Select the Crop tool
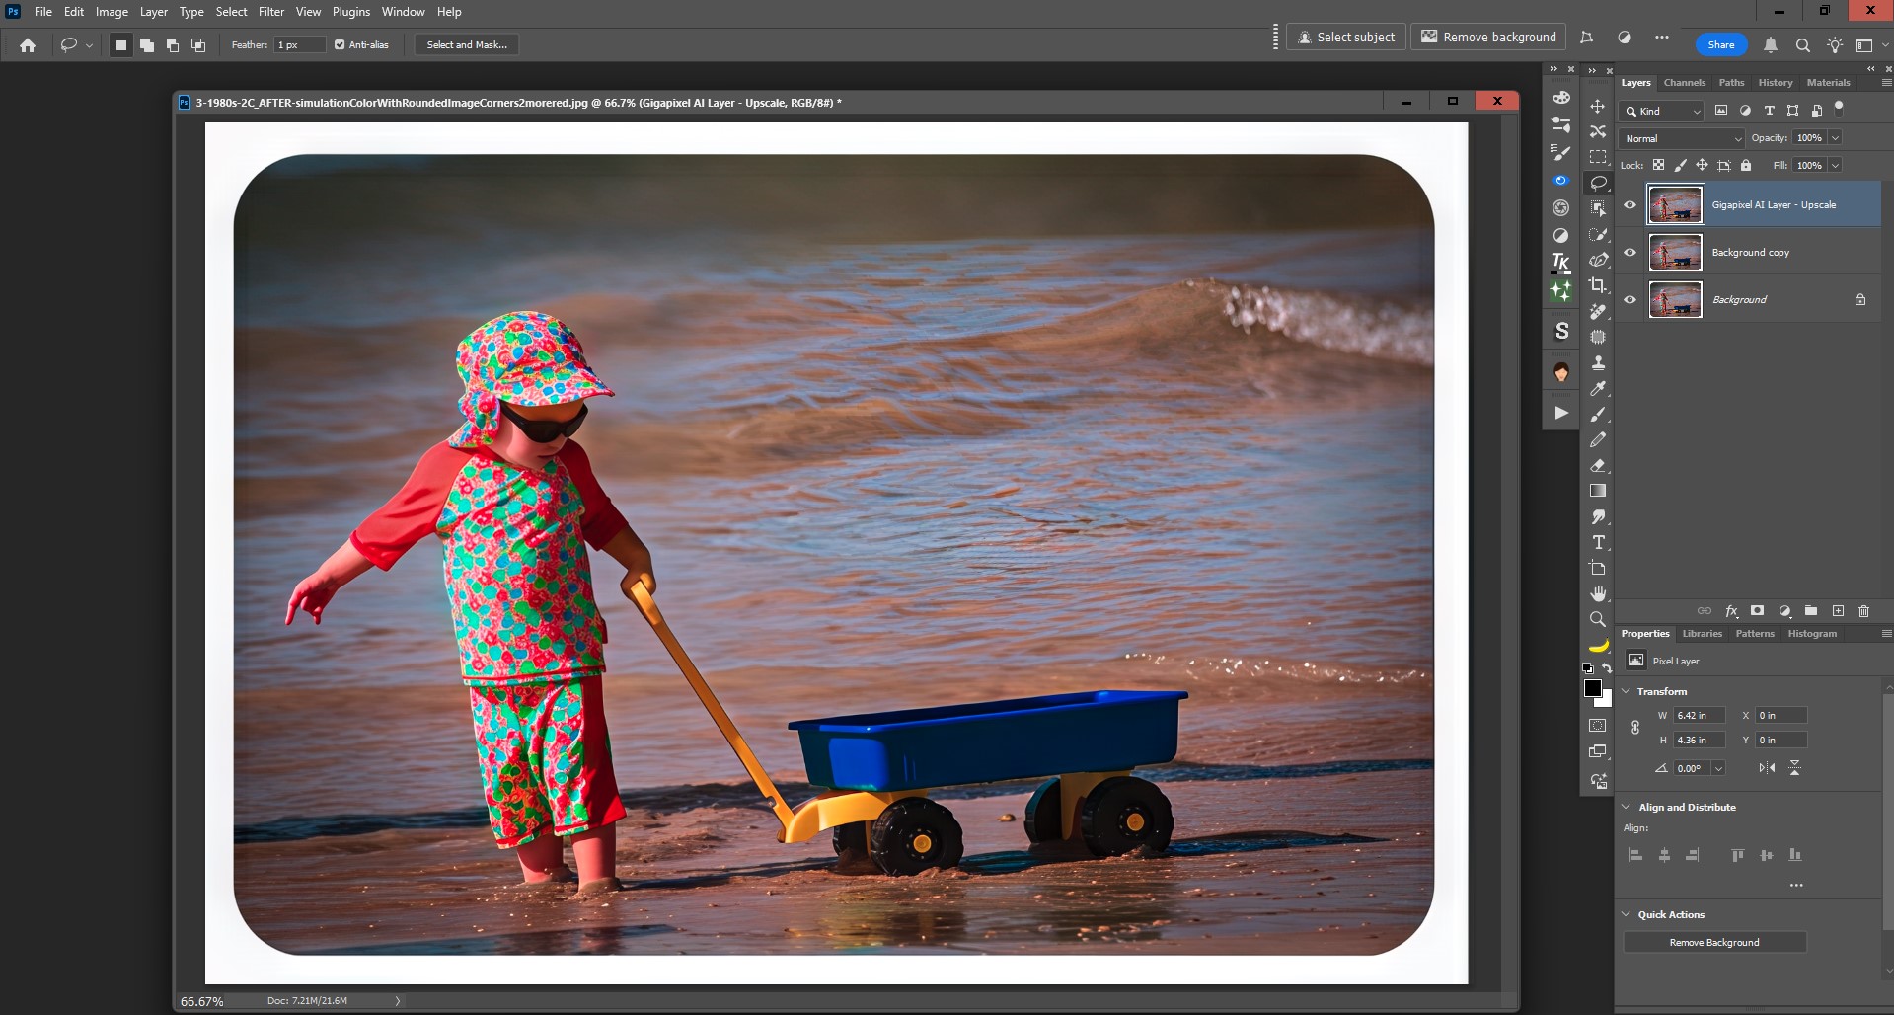This screenshot has width=1894, height=1015. coord(1598,285)
